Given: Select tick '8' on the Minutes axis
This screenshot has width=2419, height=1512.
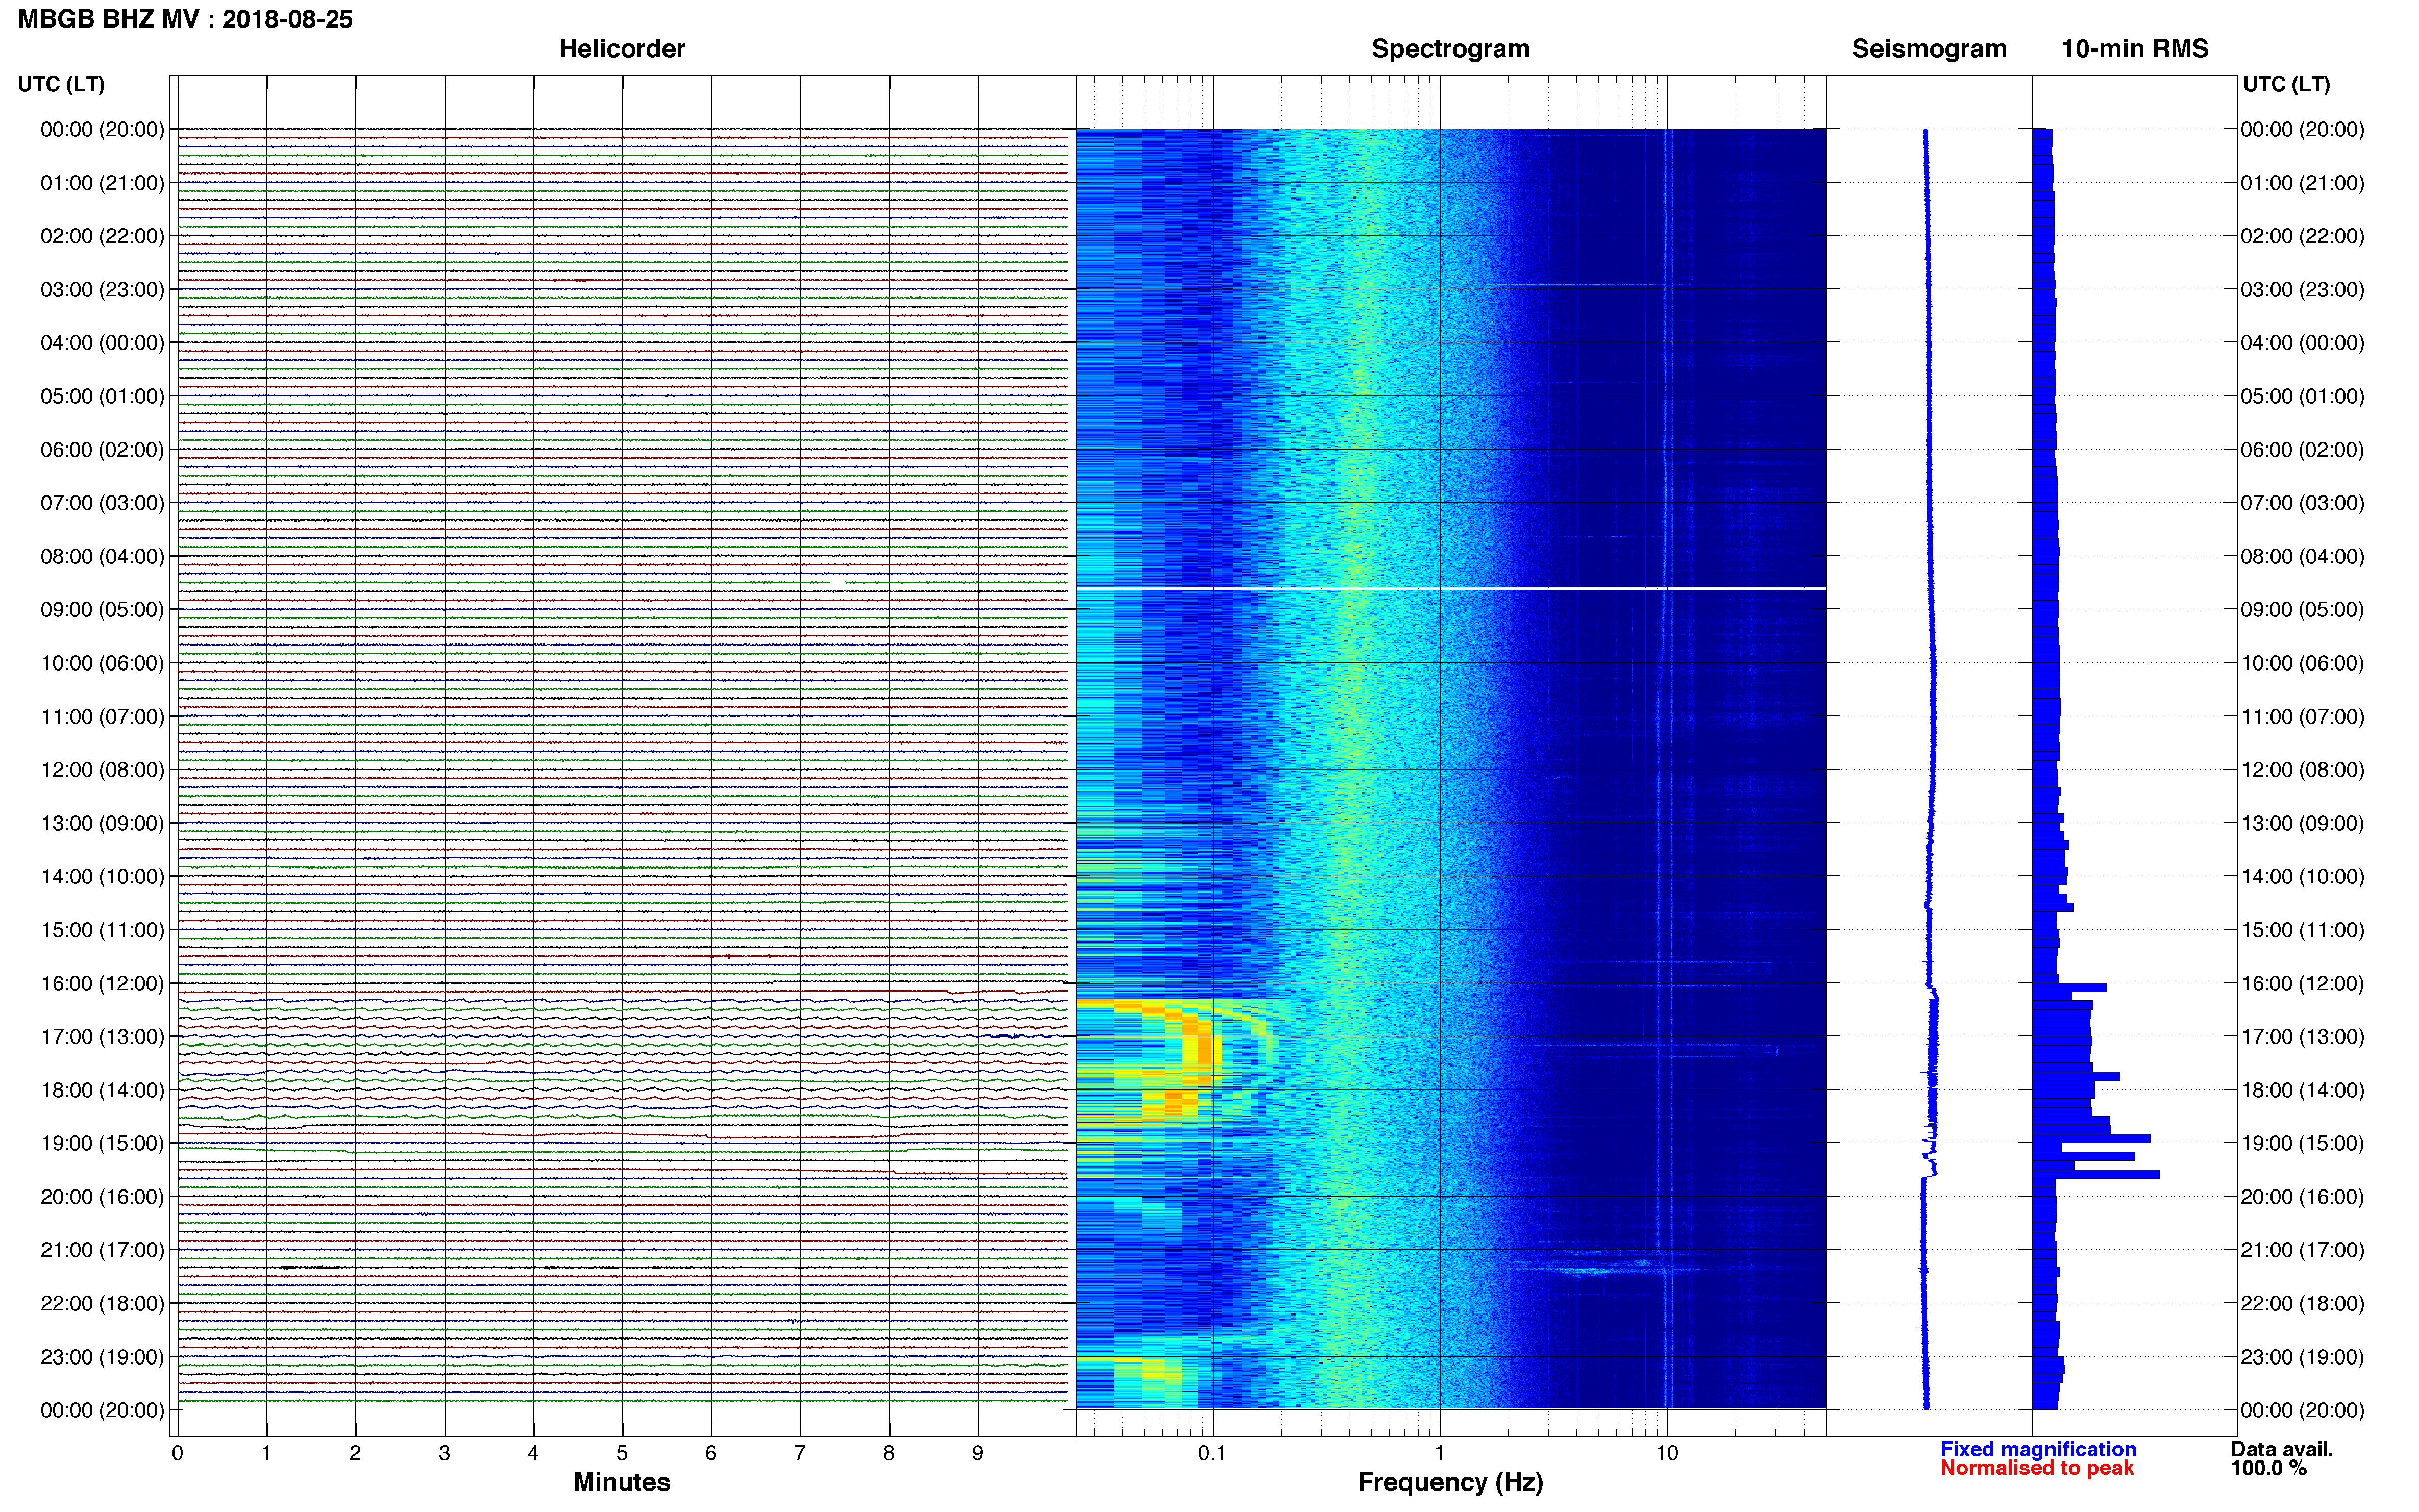Looking at the screenshot, I should tap(889, 1453).
